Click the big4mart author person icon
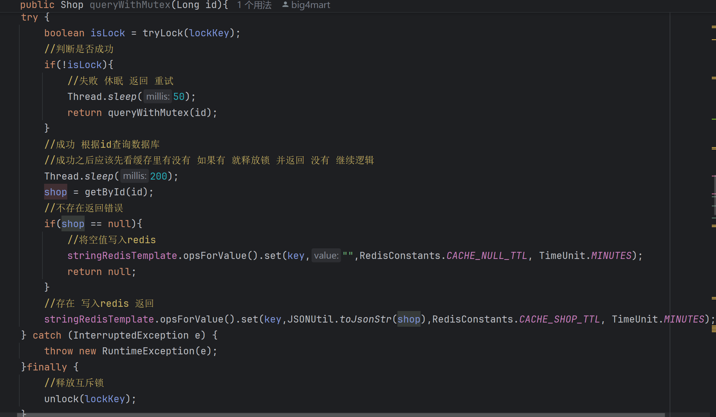This screenshot has width=716, height=417. pos(285,4)
